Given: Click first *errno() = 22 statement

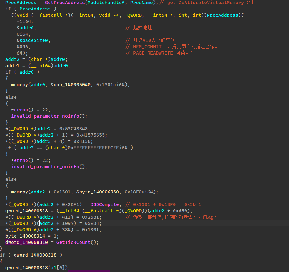Looking at the screenshot, I should click(30, 110).
